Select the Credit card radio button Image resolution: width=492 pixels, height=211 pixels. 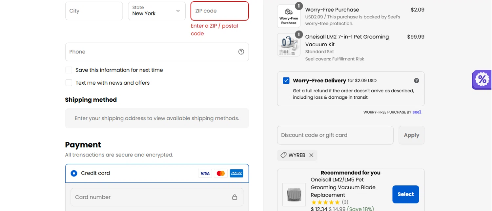[x=74, y=173]
